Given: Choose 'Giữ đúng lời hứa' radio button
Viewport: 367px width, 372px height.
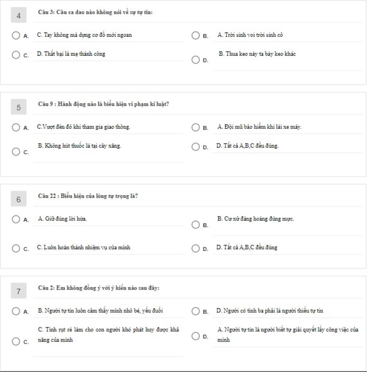Looking at the screenshot, I should tap(16, 219).
